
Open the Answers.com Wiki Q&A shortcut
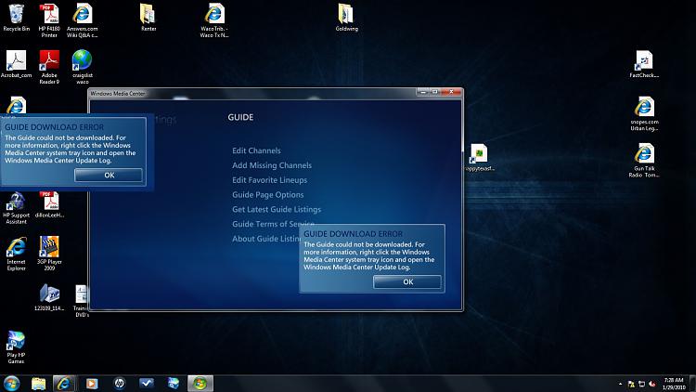coord(82,20)
